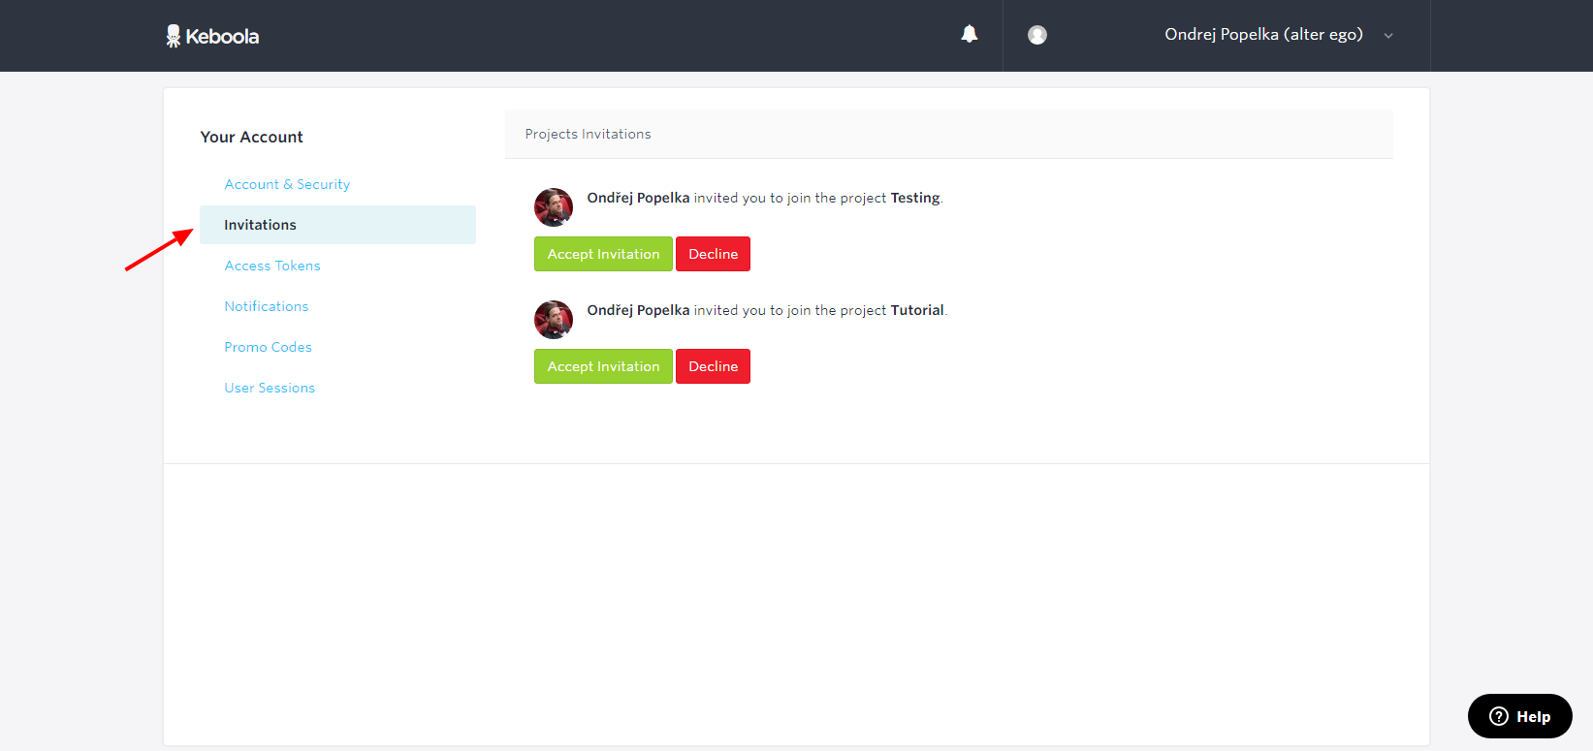This screenshot has width=1593, height=751.
Task: Decline invitation to the Tutorial project
Action: coord(713,366)
